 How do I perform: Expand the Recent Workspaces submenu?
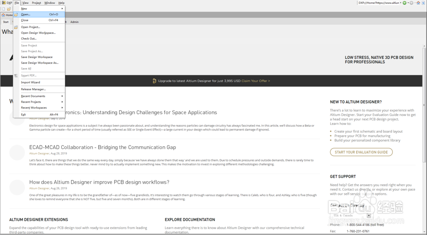39,107
